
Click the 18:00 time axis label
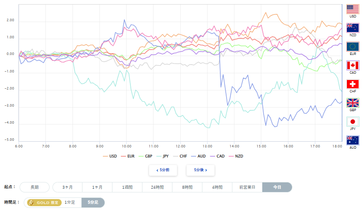(337, 146)
